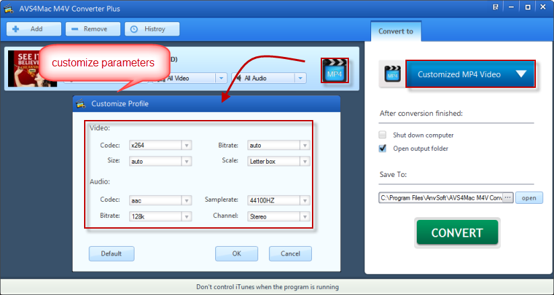
Task: Click Default to reset profile
Action: pyautogui.click(x=112, y=253)
